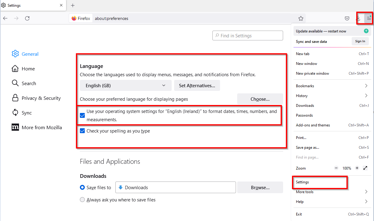Image resolution: width=374 pixels, height=221 pixels.
Task: Click the Sync icon in the sidebar
Action: point(15,113)
